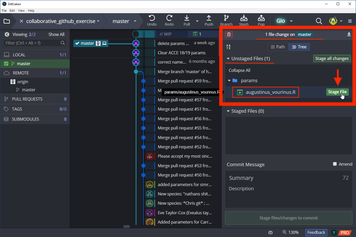
Task: Expand the PULL REQUESTS section
Action: pos(35,99)
